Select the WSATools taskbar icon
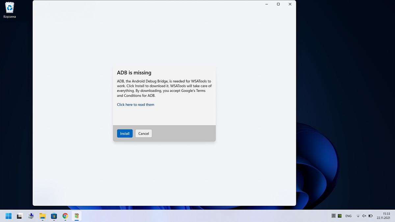 point(77,216)
